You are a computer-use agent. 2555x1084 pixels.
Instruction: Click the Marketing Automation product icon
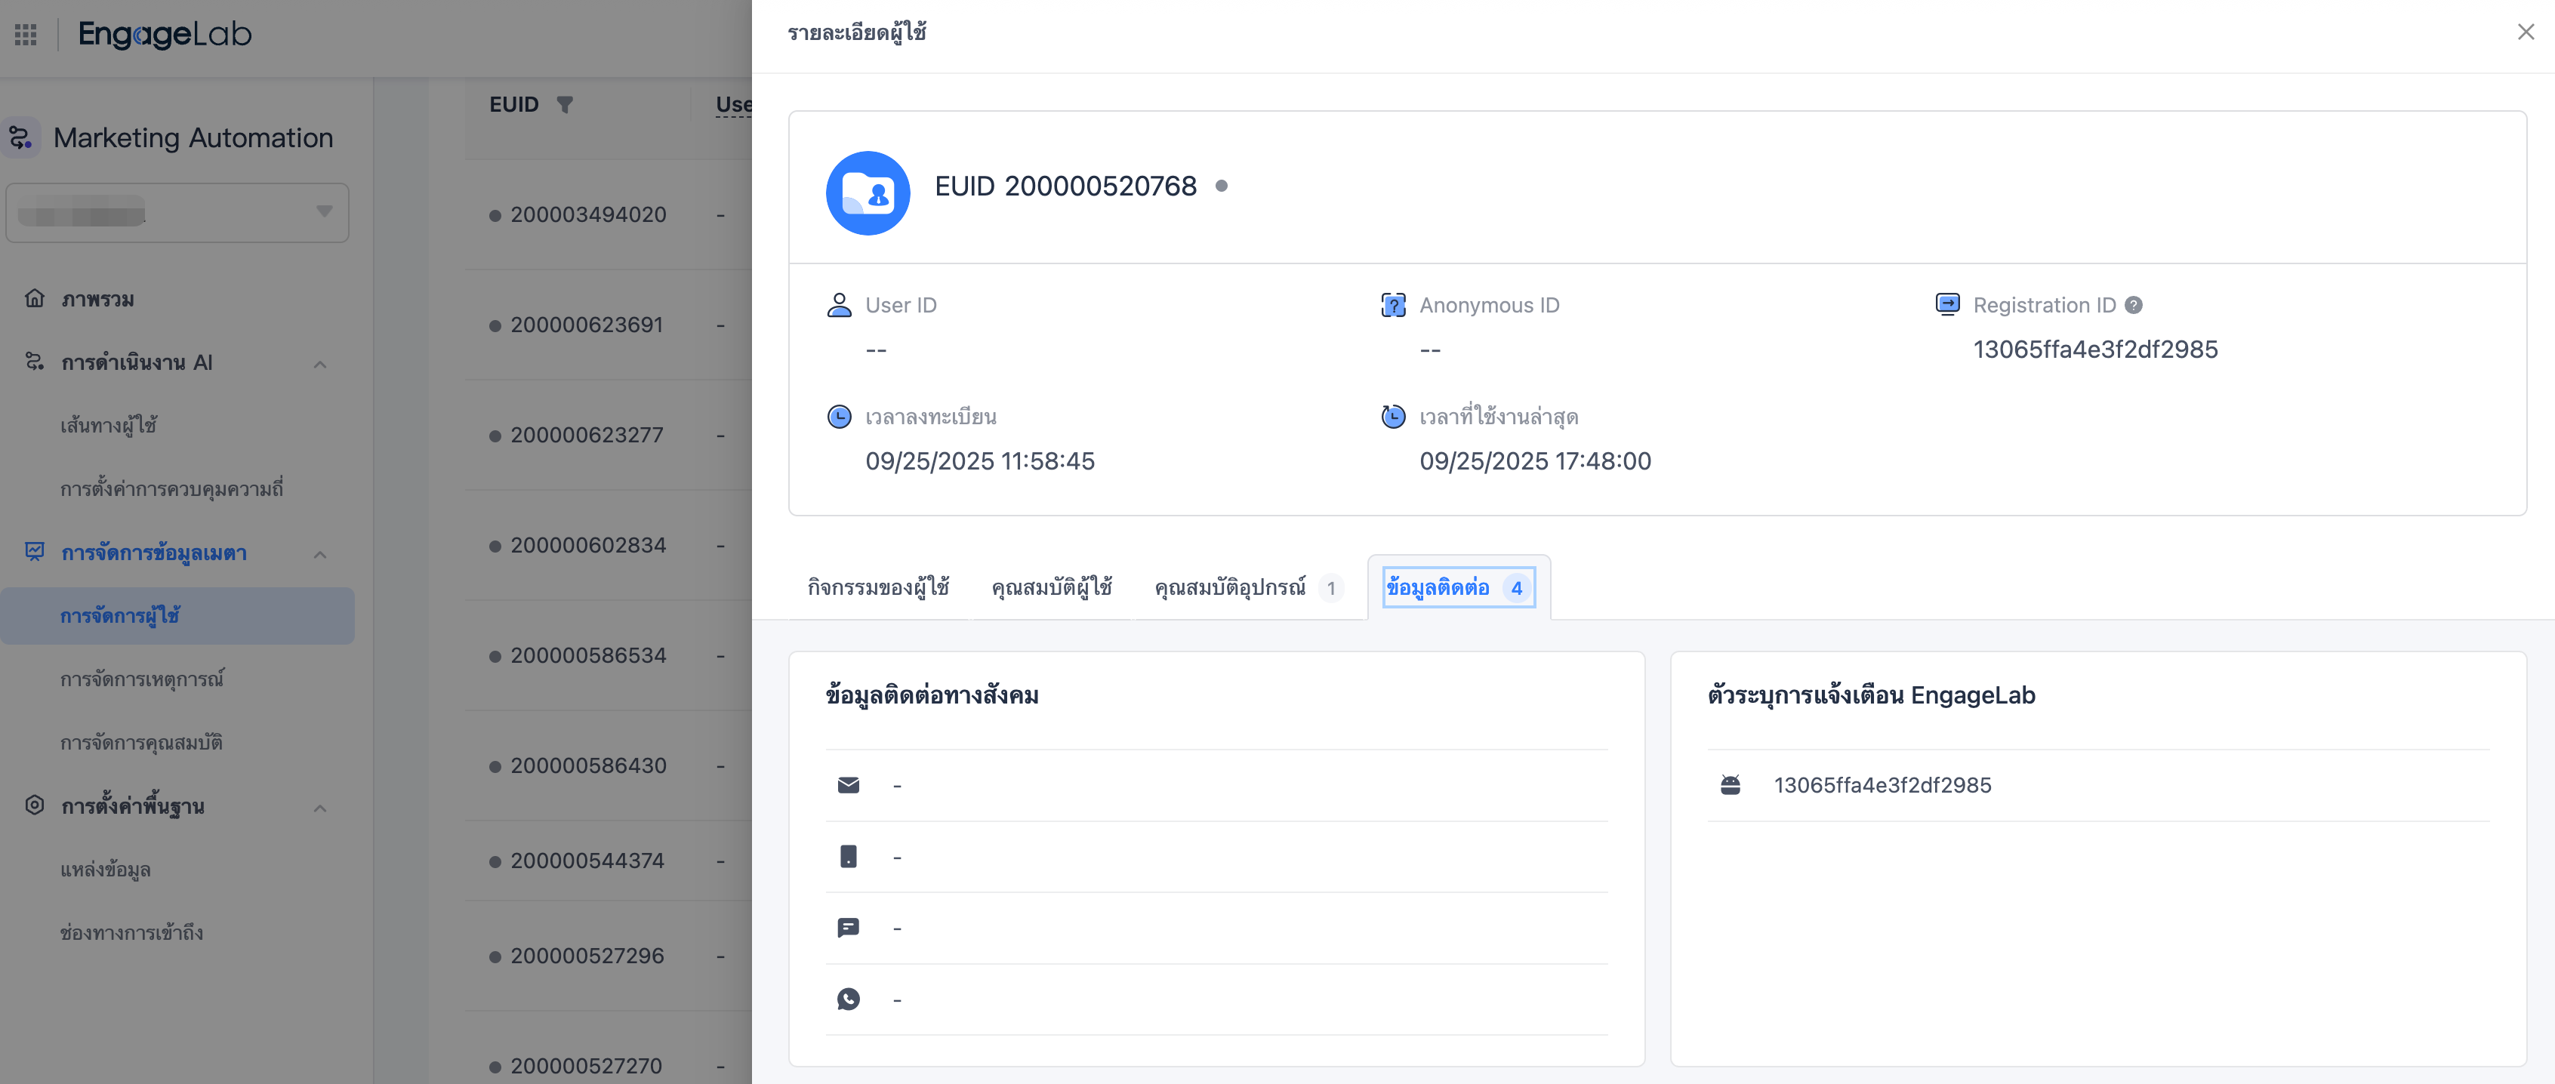[x=21, y=138]
